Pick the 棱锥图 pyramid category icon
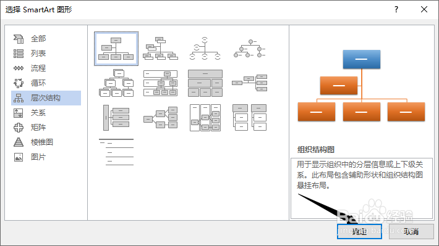Screen dimensions: 439x246 click(19, 142)
